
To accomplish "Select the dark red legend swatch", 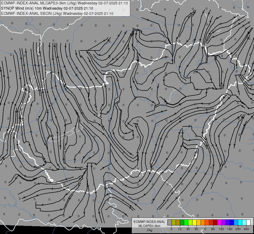I will [x=215, y=222].
